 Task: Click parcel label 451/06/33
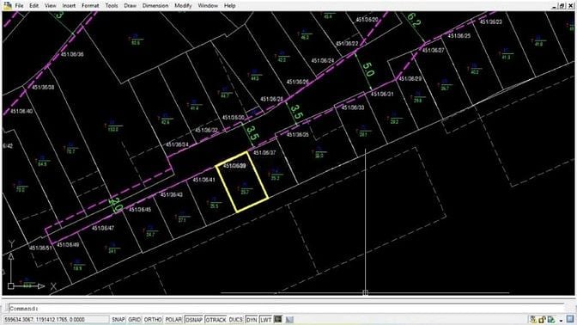pos(353,107)
